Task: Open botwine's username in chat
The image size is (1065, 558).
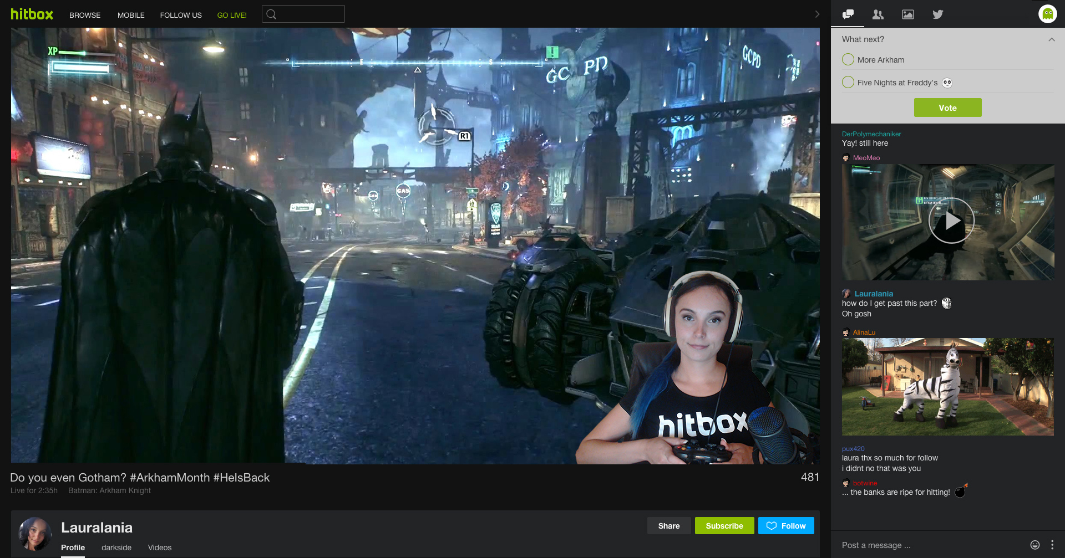Action: click(x=865, y=483)
